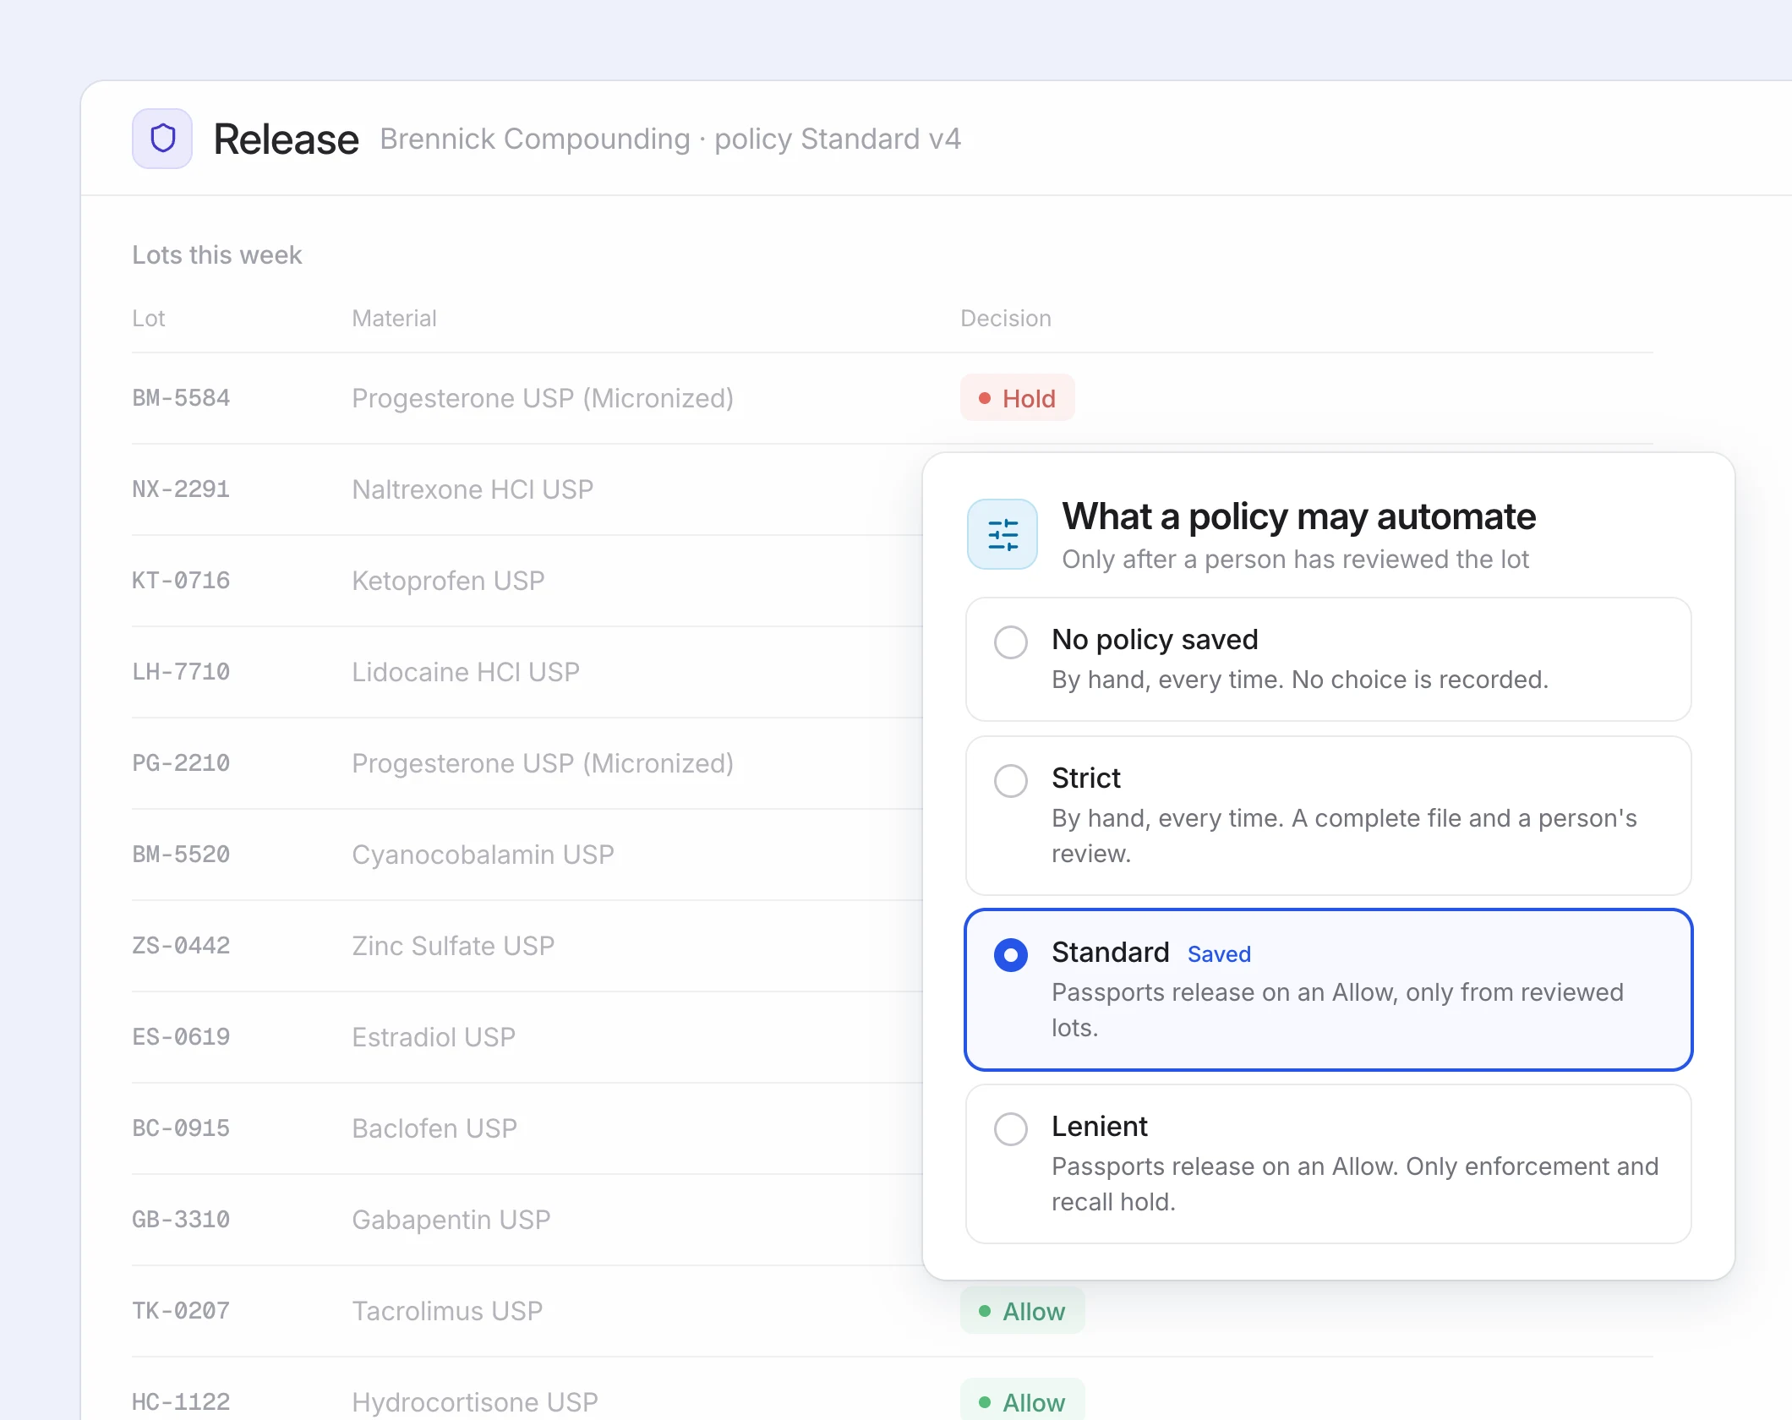Click lot number NX-2291
The image size is (1792, 1420).
tap(182, 489)
